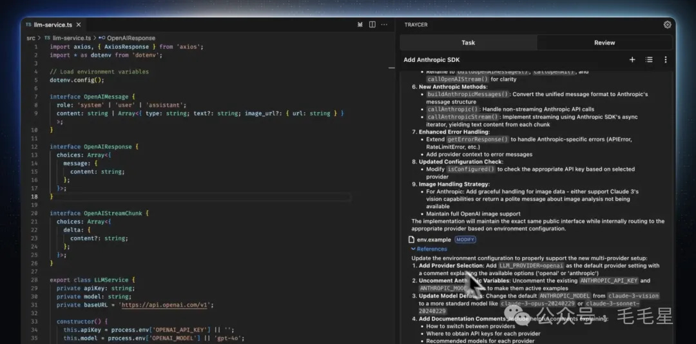The image size is (696, 344).
Task: Click the isConfigured() code reference
Action: tap(471, 169)
